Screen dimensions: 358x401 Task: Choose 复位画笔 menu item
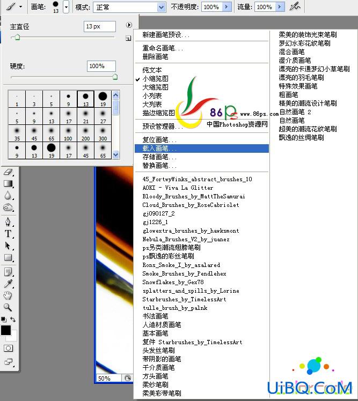pyautogui.click(x=159, y=139)
